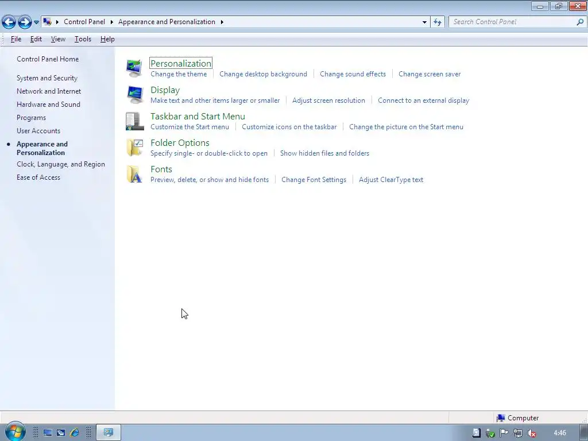Click the Action Center flag tray icon
This screenshot has height=441, width=588.
(x=504, y=433)
